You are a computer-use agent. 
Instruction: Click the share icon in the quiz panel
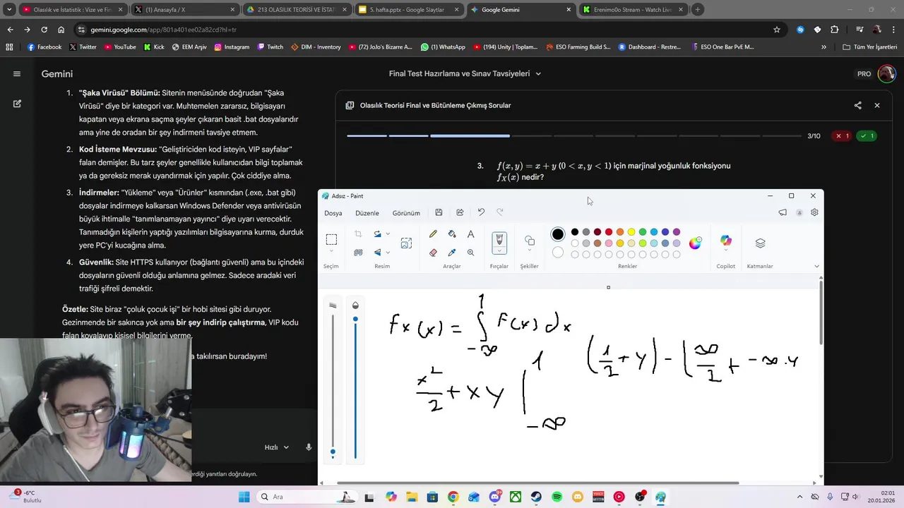(857, 105)
